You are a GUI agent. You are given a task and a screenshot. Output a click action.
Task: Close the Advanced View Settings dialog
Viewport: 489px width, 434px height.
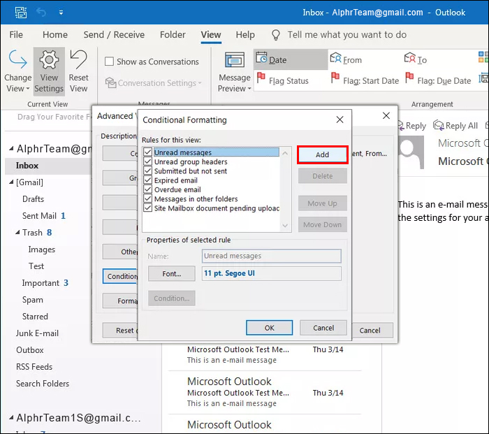tap(386, 116)
